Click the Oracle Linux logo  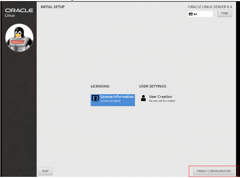[19, 13]
